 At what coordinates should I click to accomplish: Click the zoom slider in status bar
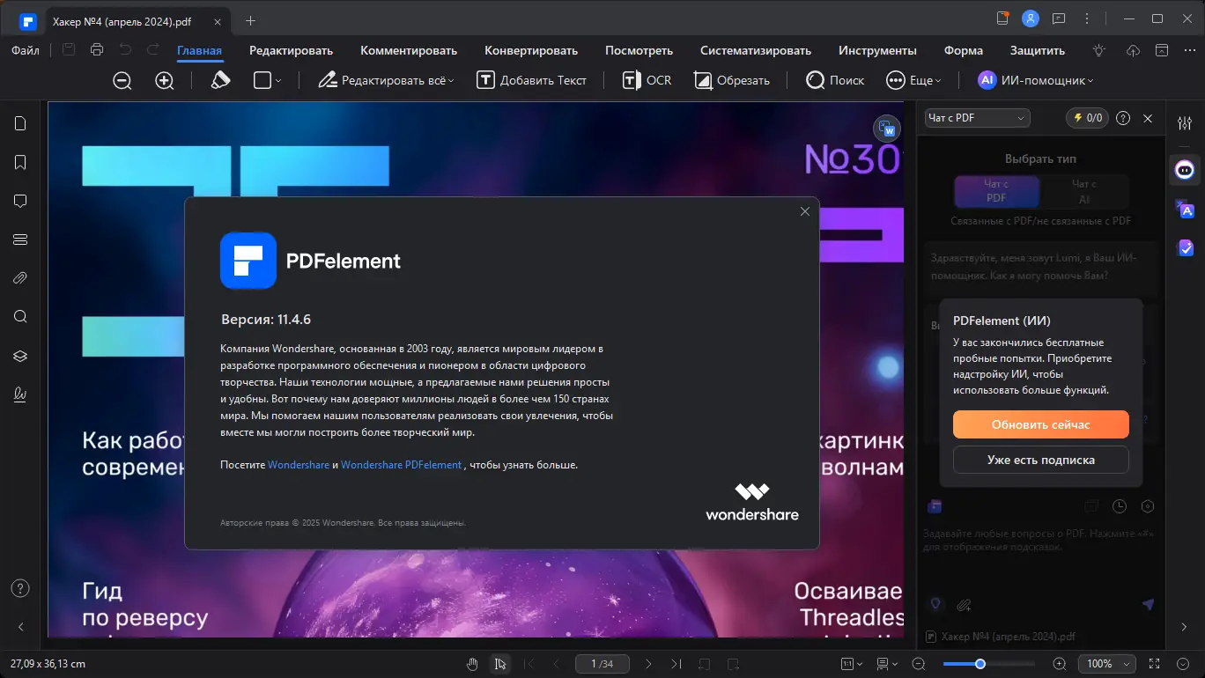(988, 664)
